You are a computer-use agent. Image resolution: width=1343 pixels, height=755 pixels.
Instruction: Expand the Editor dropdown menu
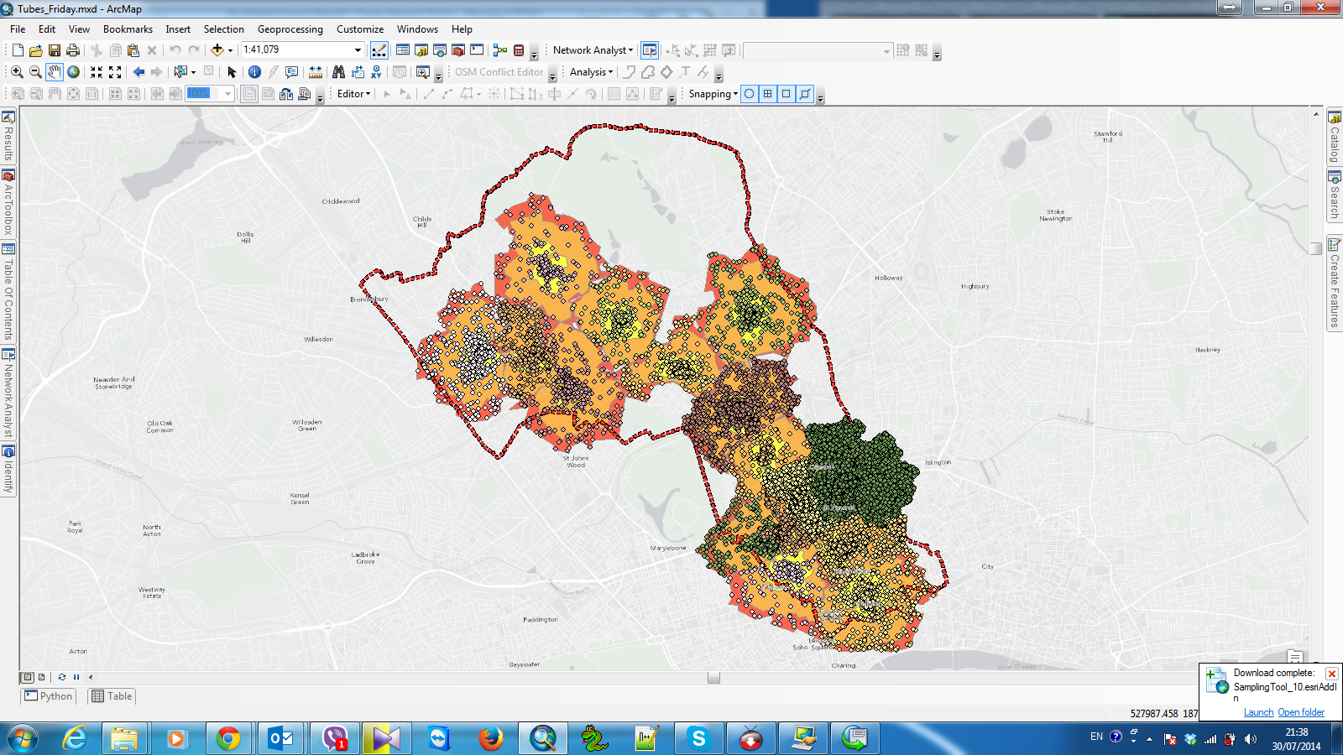click(353, 94)
